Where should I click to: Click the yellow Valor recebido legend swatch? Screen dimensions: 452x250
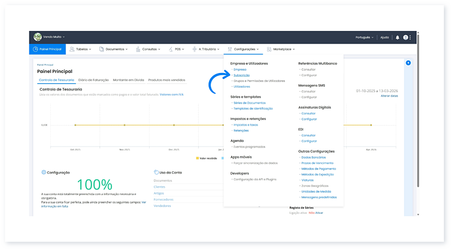pyautogui.click(x=197, y=158)
